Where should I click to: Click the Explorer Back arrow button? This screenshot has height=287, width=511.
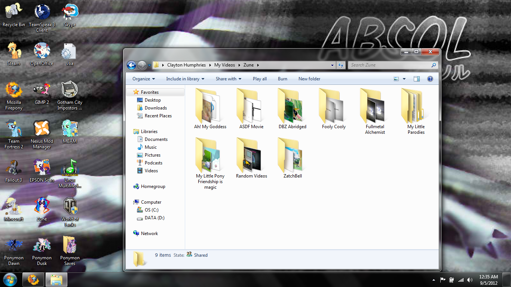pyautogui.click(x=131, y=65)
